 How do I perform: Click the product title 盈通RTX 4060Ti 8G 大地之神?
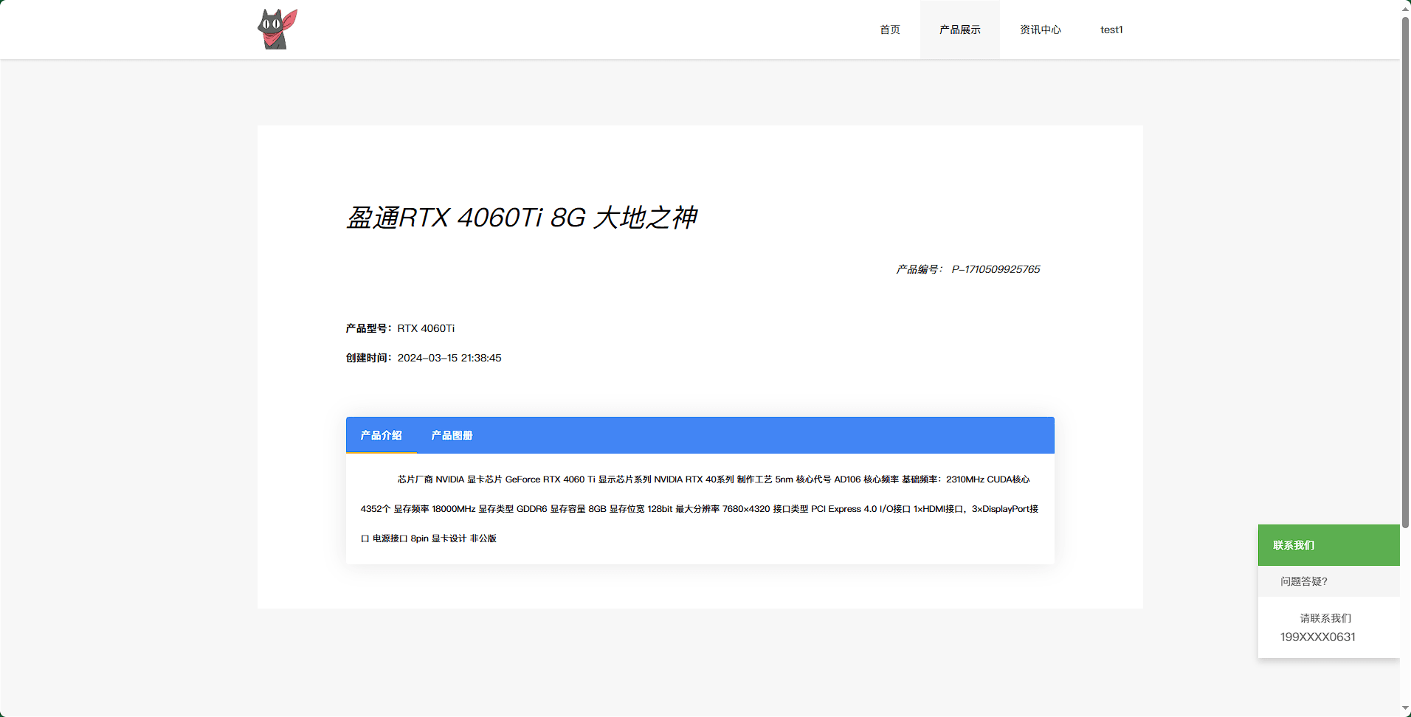coord(522,218)
